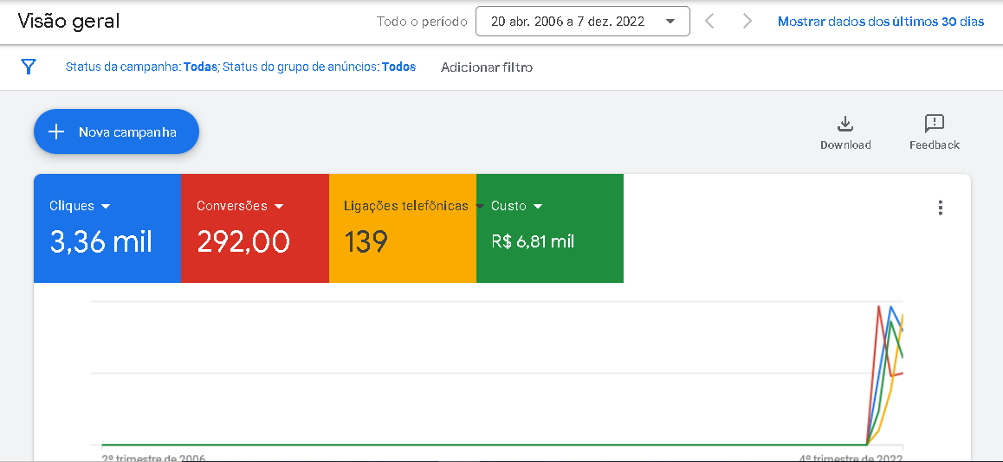Change the Cliques metric dropdown

[x=80, y=206]
